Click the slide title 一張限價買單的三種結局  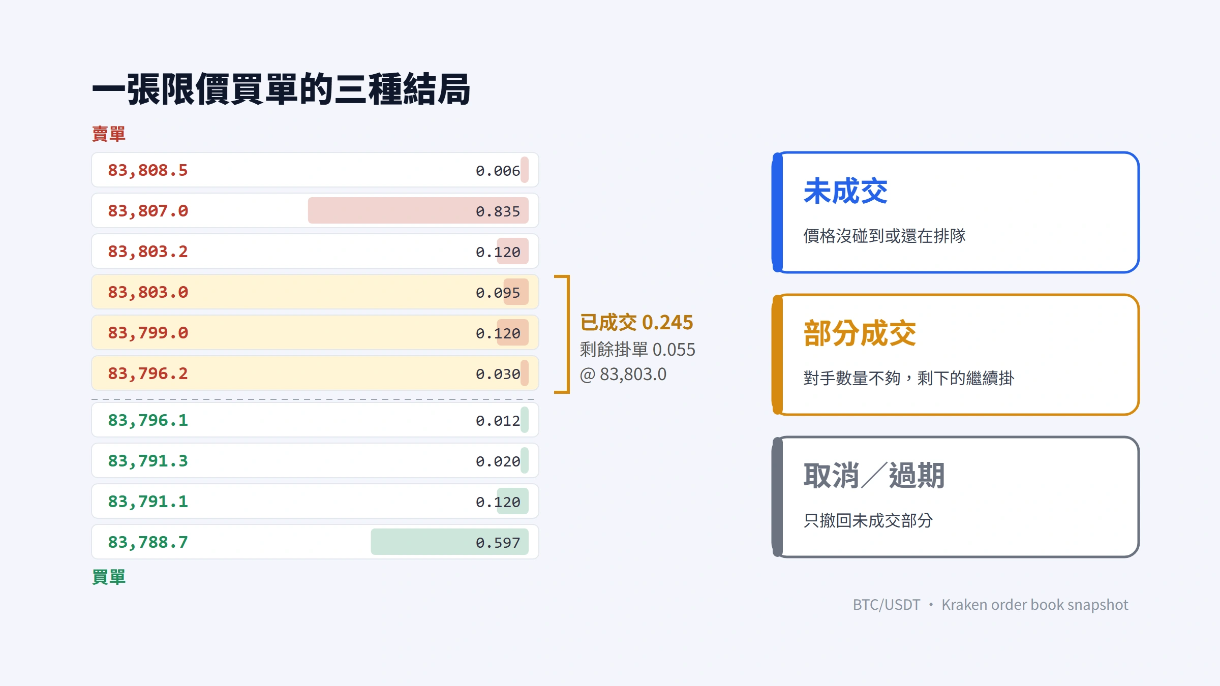pos(281,89)
